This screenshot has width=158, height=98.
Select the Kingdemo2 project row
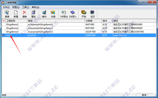79,28
